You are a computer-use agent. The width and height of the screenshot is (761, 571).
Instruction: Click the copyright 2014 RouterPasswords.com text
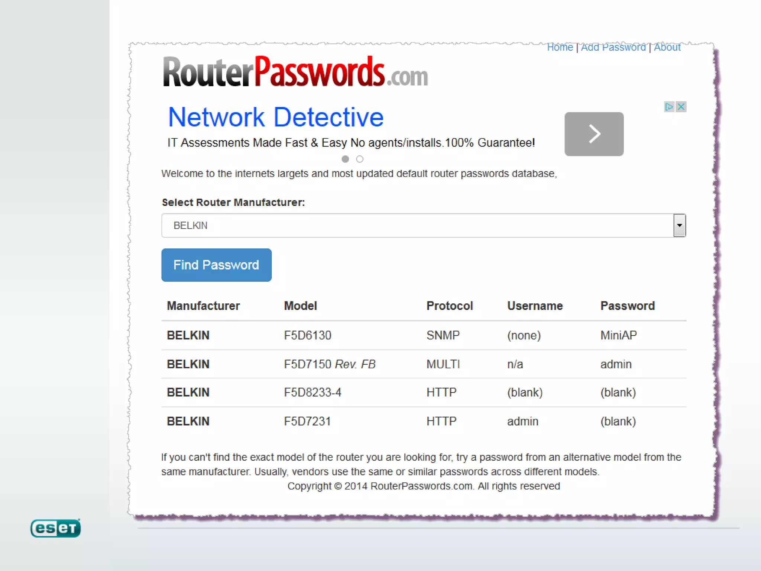click(424, 486)
